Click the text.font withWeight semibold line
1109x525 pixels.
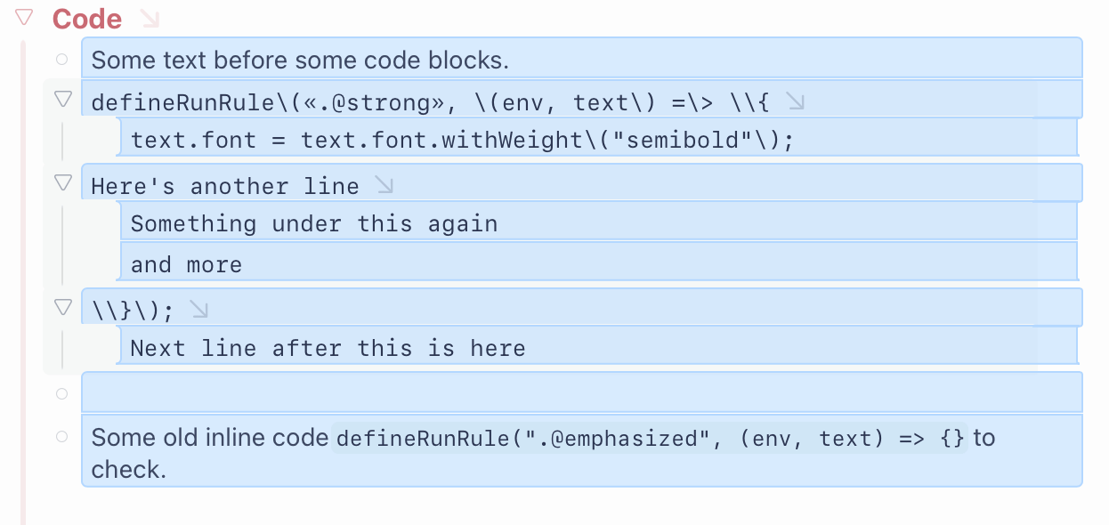(x=461, y=141)
